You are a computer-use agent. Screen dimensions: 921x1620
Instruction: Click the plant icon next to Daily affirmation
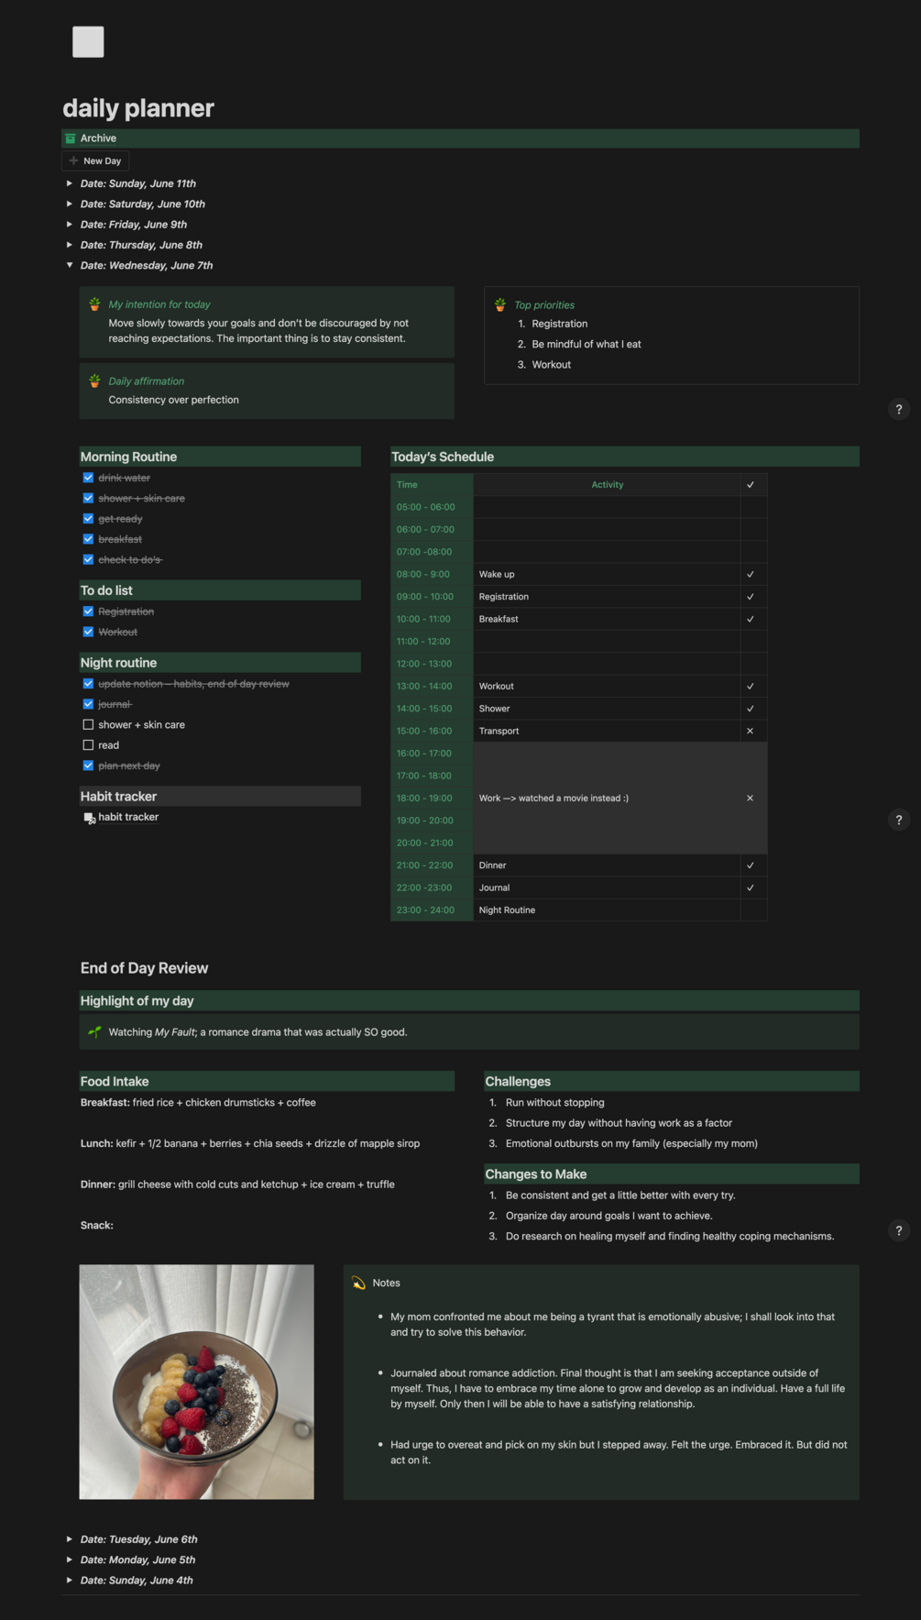(x=94, y=380)
